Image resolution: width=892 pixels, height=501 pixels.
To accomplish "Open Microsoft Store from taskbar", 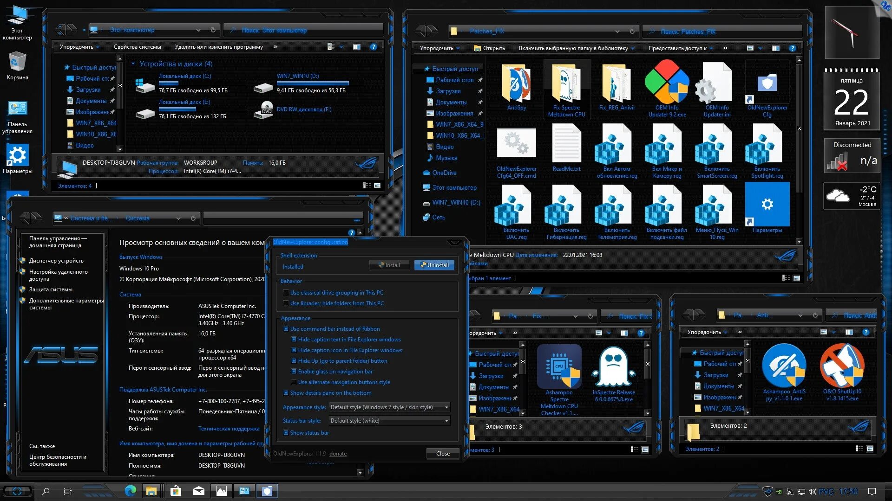I will click(176, 491).
